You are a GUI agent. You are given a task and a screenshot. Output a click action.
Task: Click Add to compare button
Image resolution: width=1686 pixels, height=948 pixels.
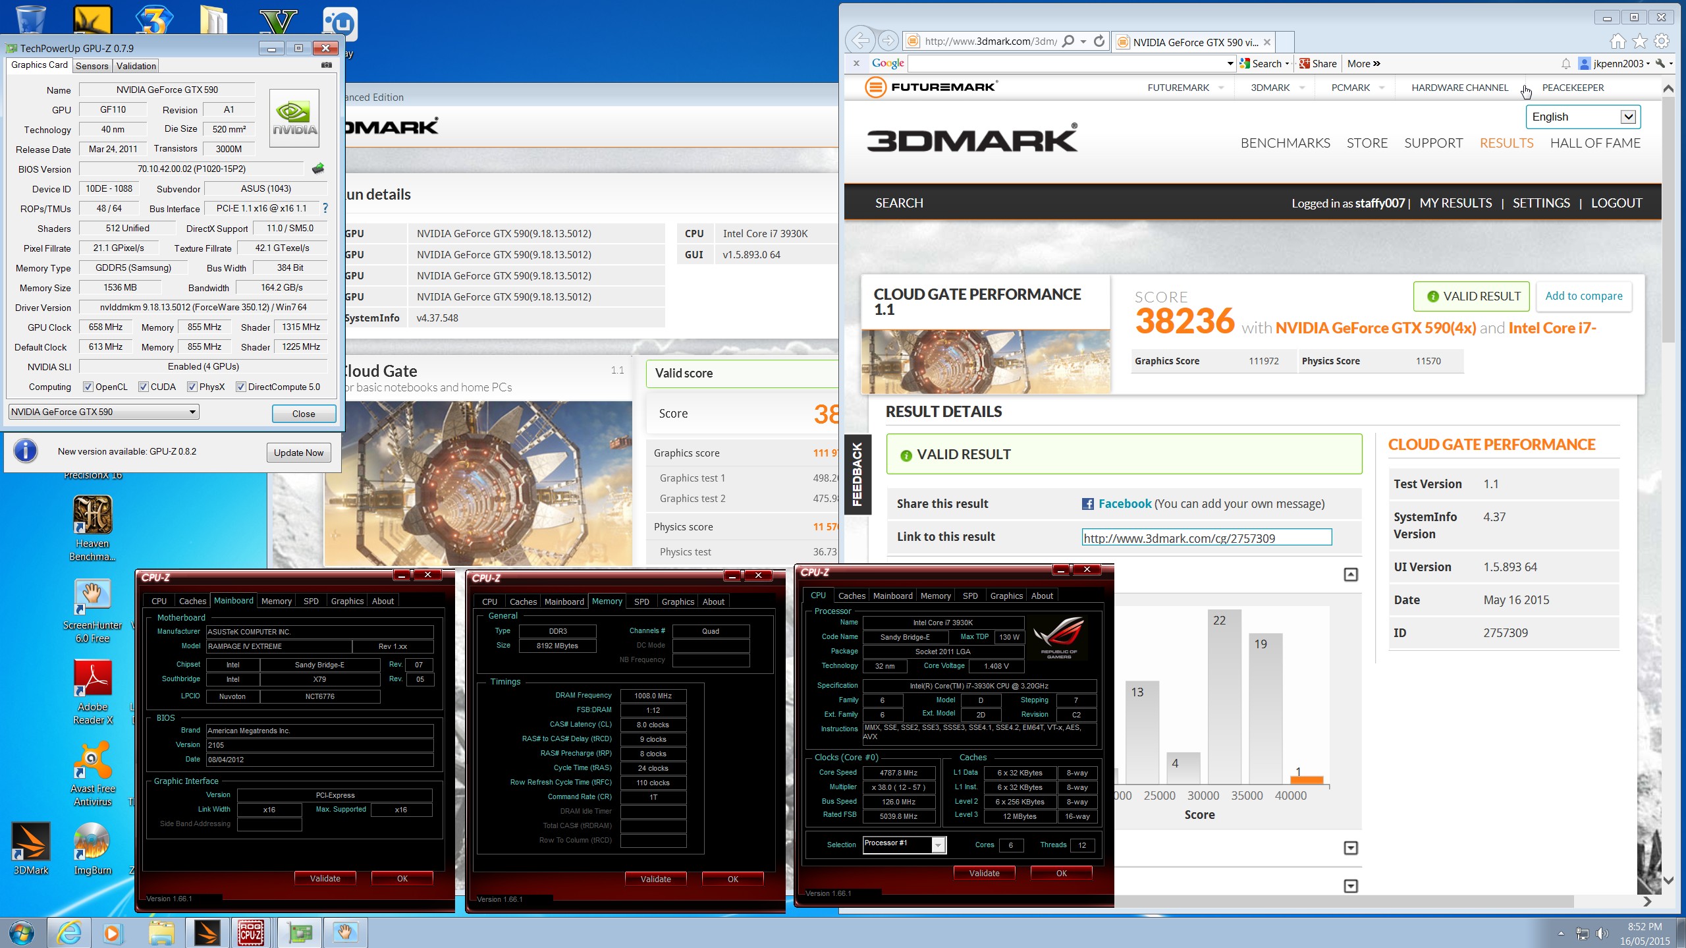click(1583, 296)
